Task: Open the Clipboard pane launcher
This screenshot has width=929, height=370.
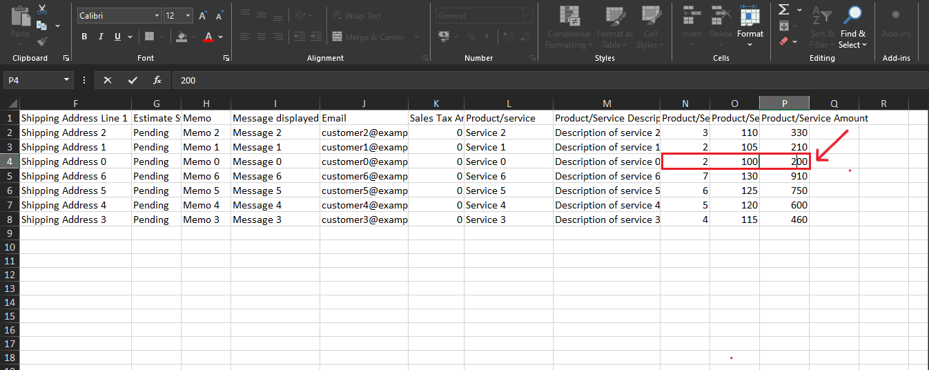Action: pyautogui.click(x=66, y=59)
